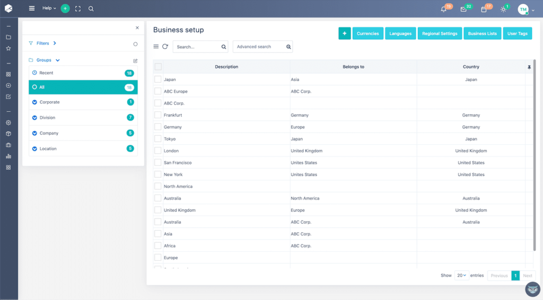The width and height of the screenshot is (543, 300).
Task: Expand the Filters section chevron
Action: 55,43
